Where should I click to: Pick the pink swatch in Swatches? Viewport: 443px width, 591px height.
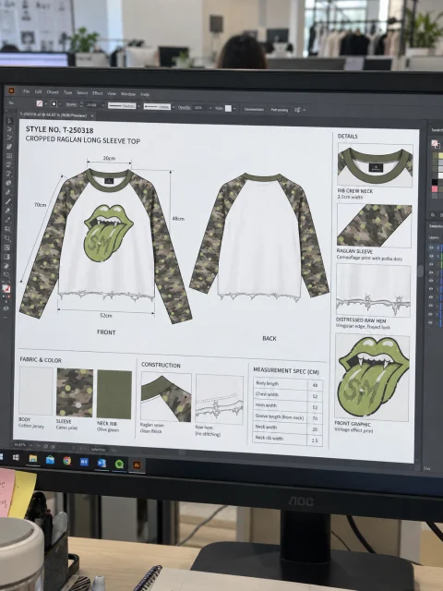pyautogui.click(x=435, y=188)
